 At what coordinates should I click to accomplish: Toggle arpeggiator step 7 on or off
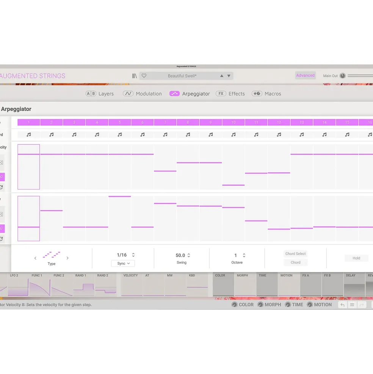pyautogui.click(x=165, y=122)
